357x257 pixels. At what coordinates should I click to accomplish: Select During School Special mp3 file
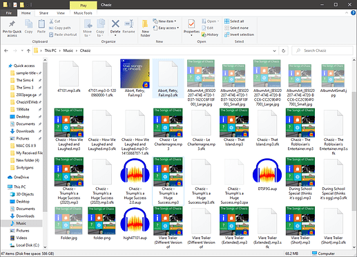coord(300,179)
